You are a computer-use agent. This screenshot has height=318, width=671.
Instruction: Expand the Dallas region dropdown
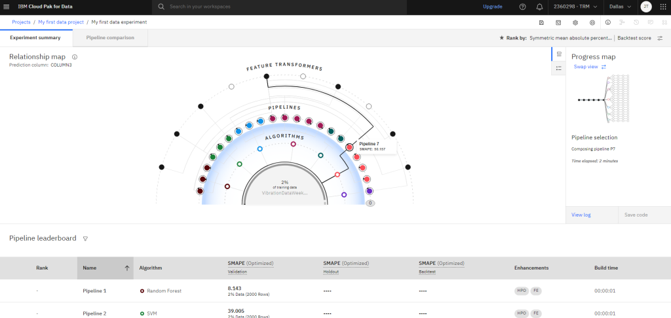(x=619, y=7)
